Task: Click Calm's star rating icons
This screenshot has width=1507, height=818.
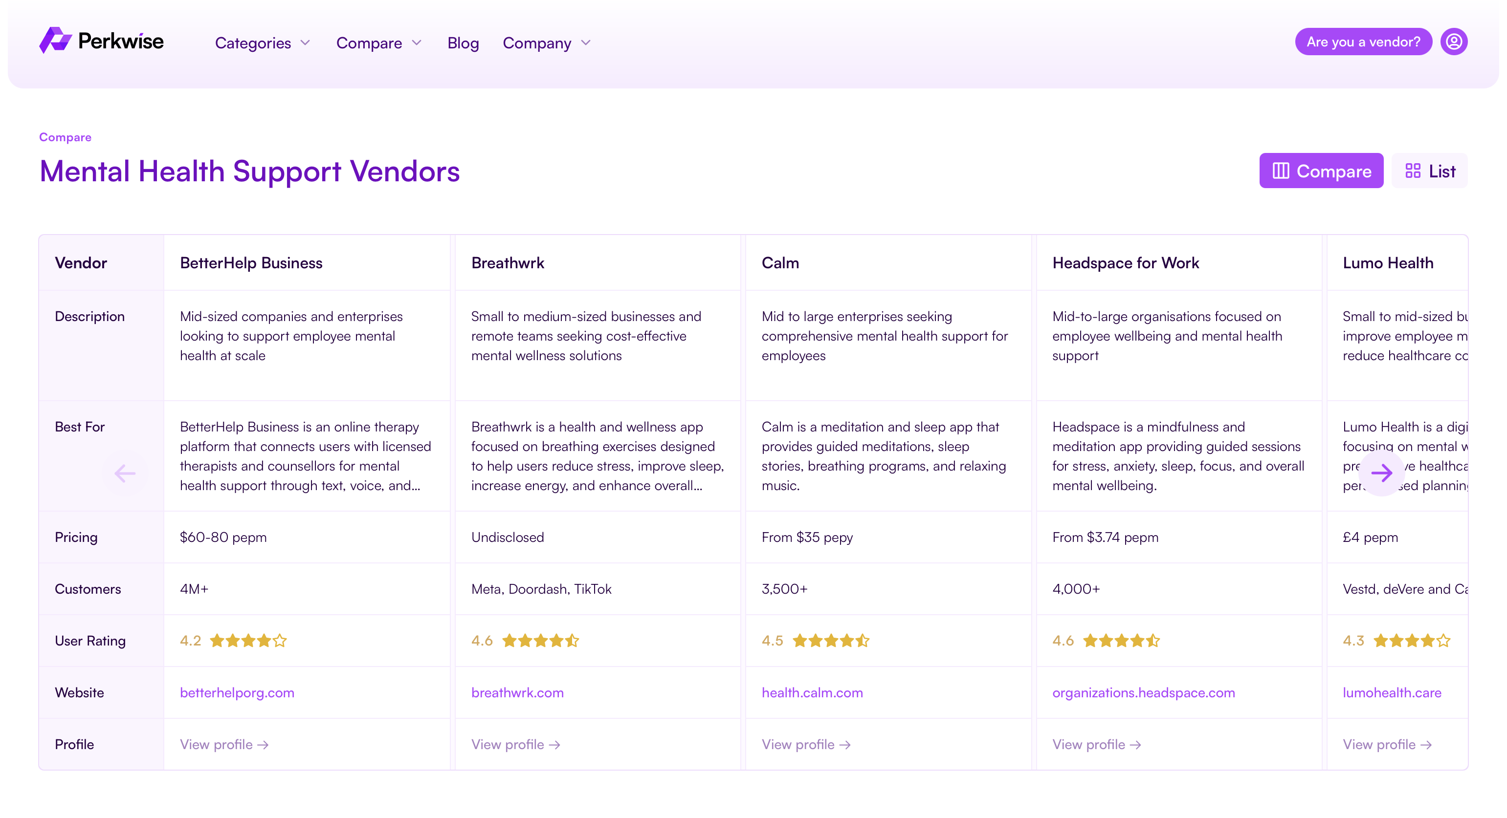Action: pyautogui.click(x=831, y=641)
